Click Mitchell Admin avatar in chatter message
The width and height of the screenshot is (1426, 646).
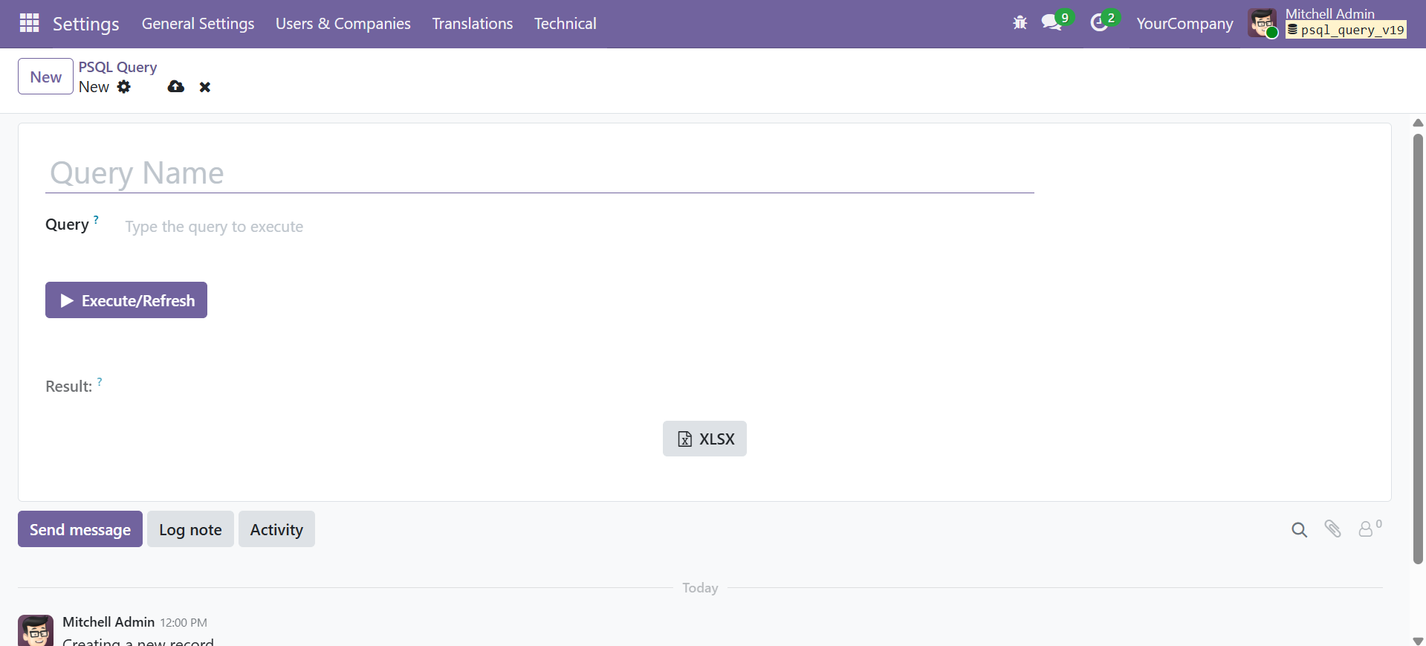tap(36, 630)
